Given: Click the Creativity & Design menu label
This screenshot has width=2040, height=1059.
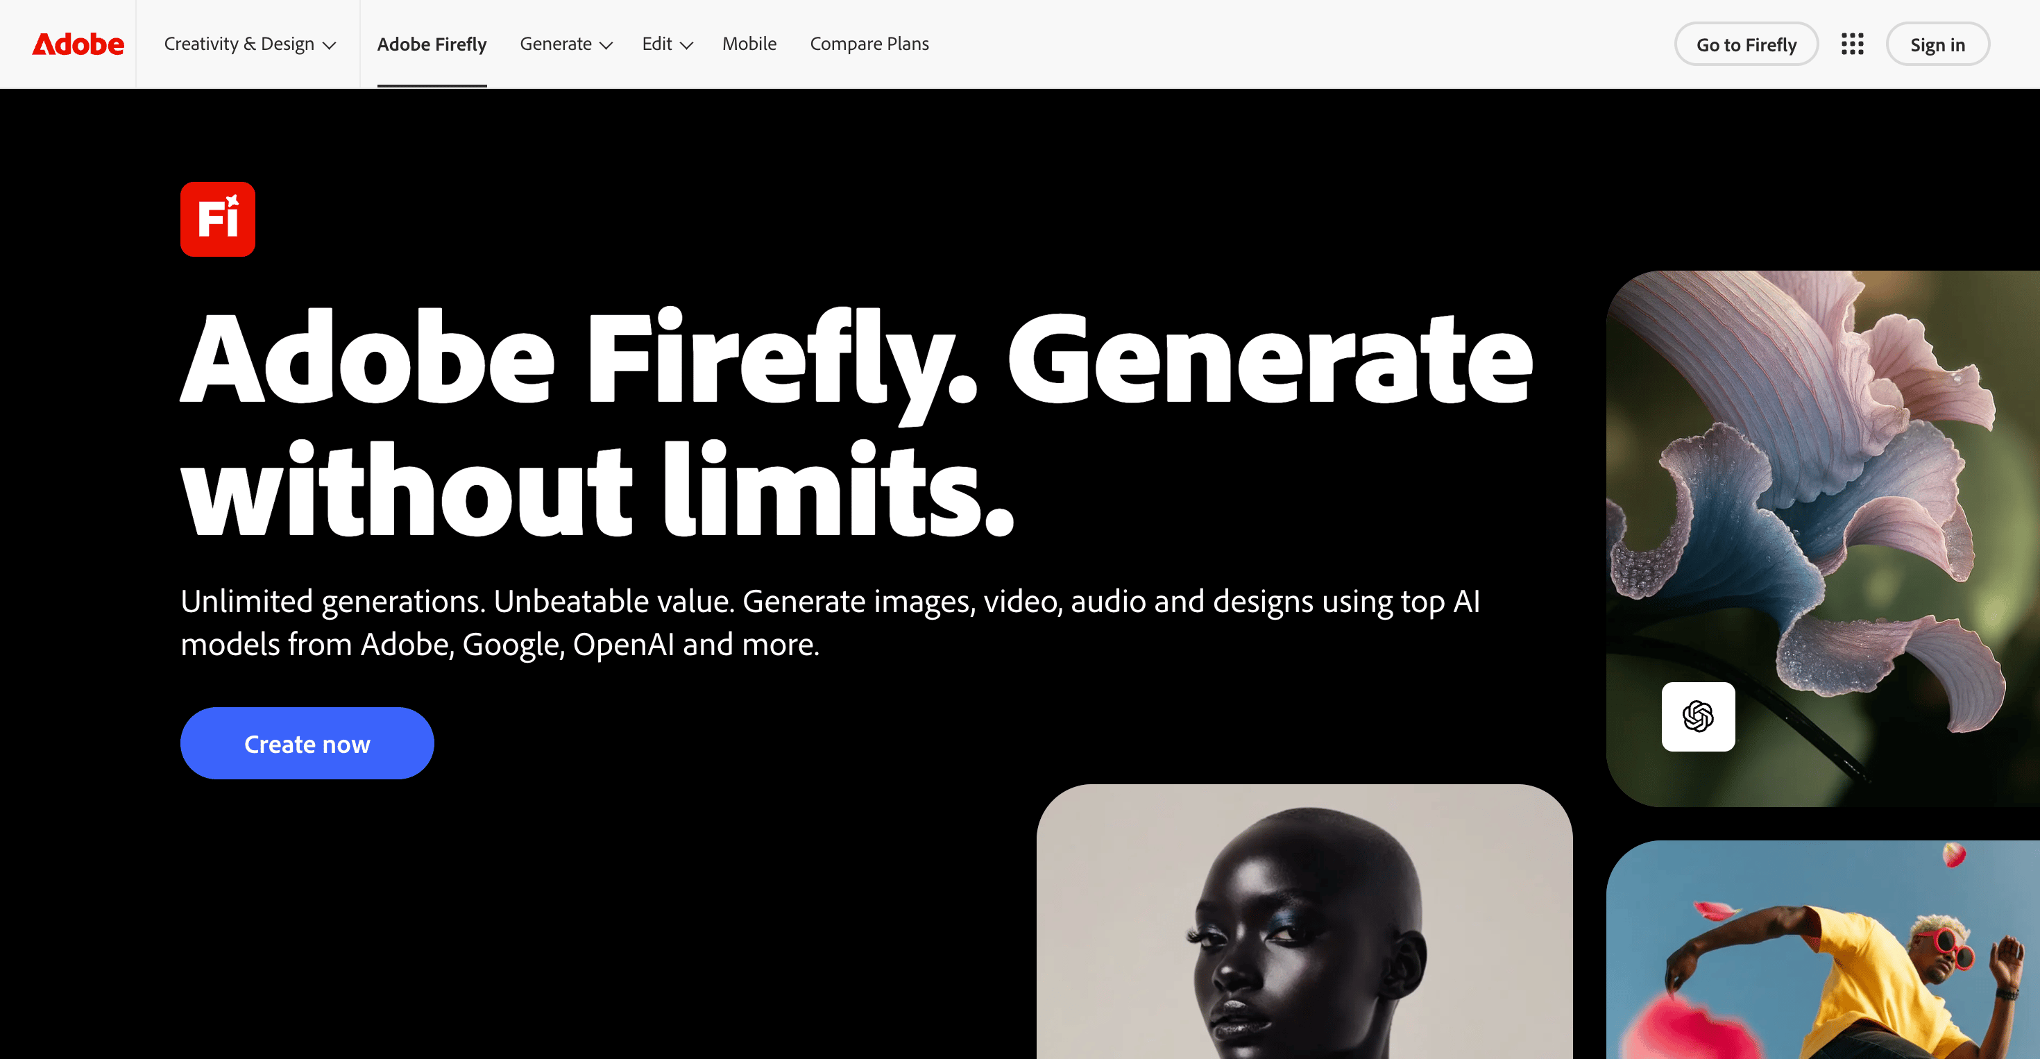Looking at the screenshot, I should point(239,44).
